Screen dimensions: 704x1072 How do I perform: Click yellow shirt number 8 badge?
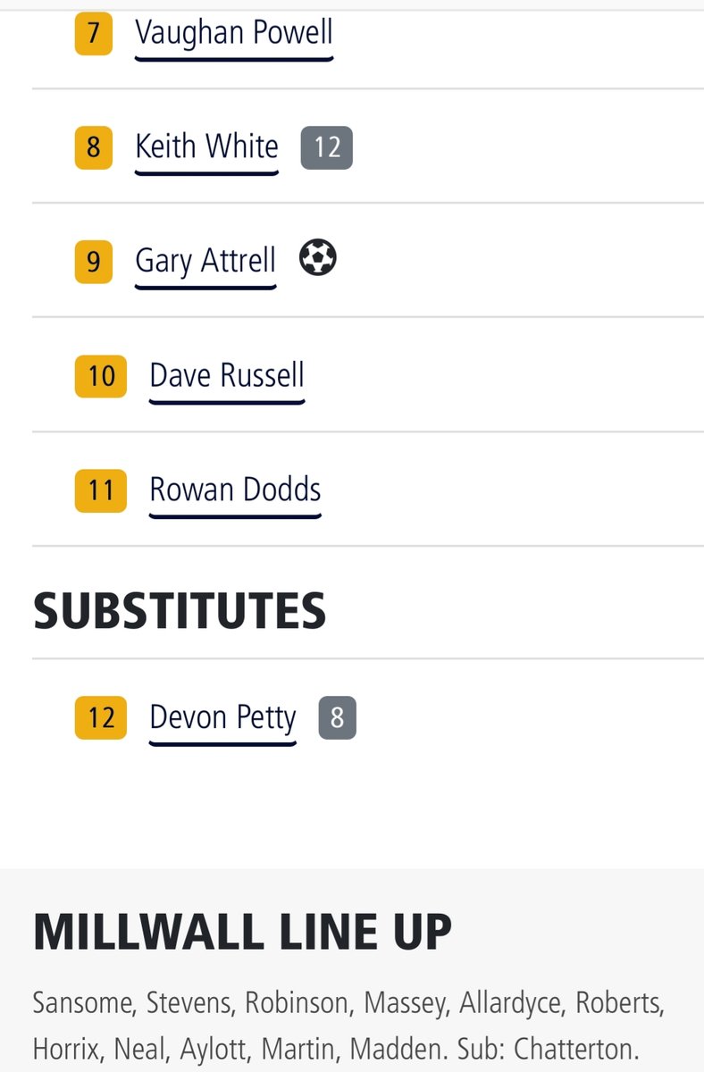click(94, 147)
